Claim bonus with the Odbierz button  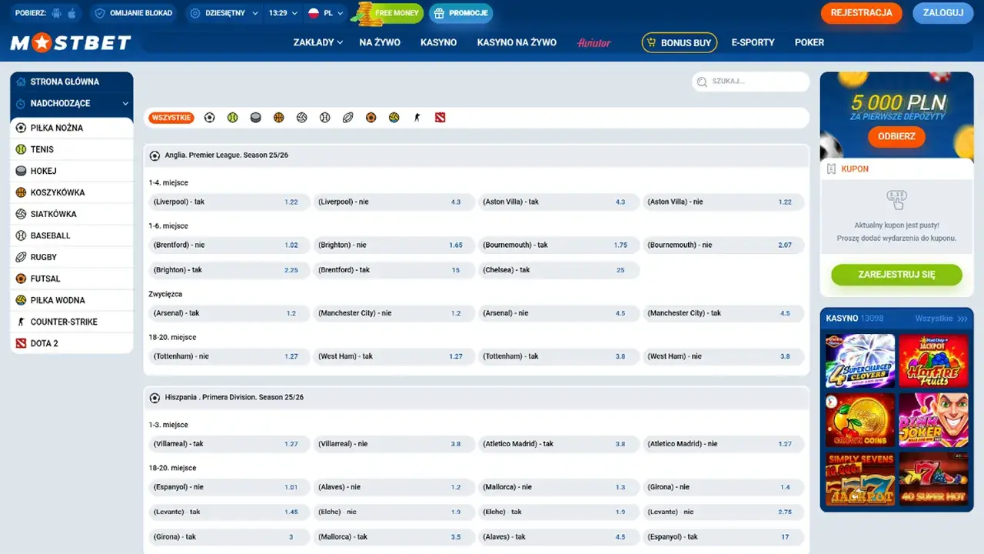(896, 136)
